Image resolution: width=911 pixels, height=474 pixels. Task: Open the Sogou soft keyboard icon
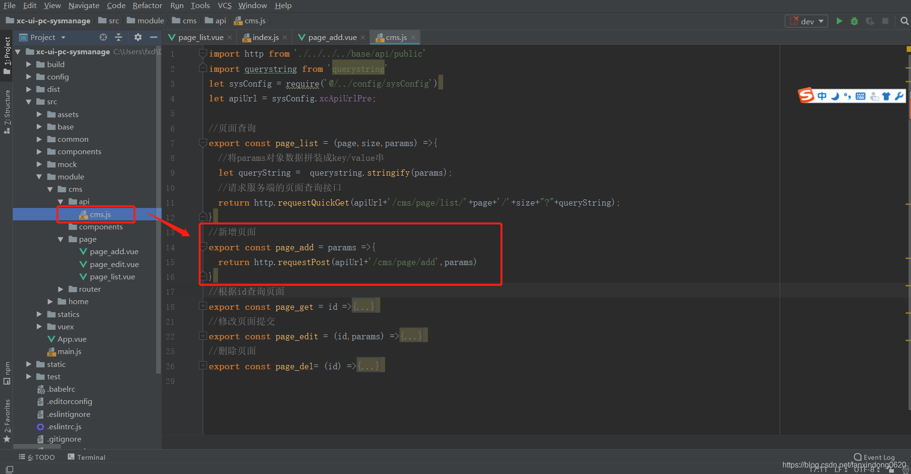click(x=861, y=96)
